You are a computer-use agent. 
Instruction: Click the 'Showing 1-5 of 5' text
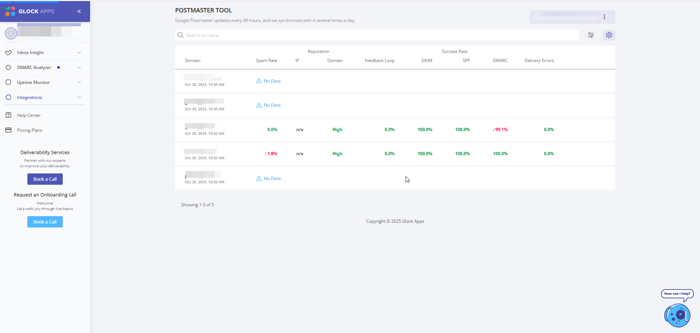point(198,205)
